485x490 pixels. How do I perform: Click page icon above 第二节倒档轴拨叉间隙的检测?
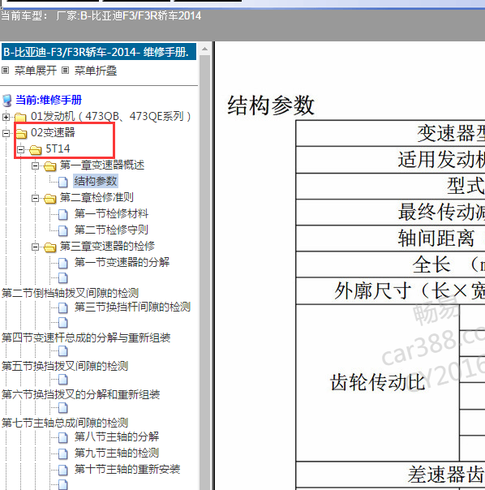(63, 277)
